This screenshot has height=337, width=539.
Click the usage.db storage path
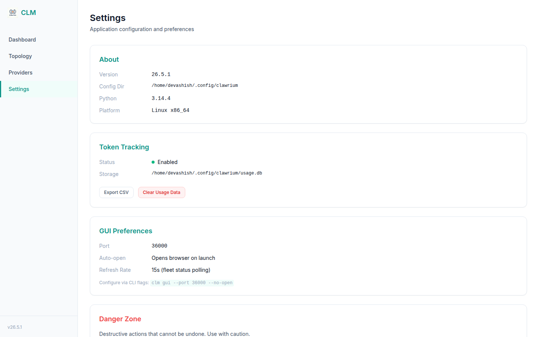pyautogui.click(x=207, y=173)
